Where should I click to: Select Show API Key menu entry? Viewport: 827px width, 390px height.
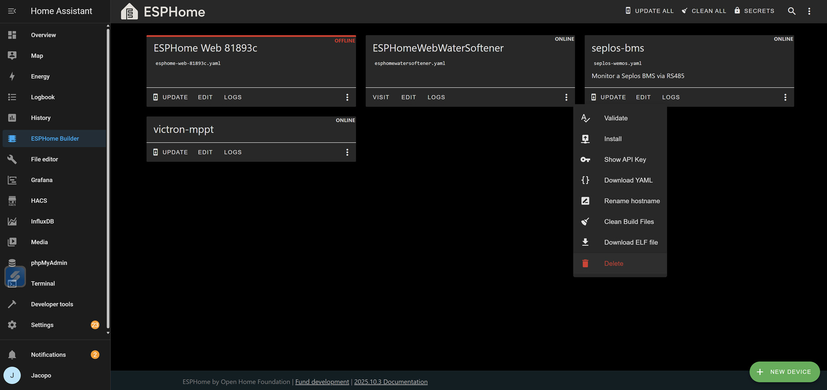point(620,159)
